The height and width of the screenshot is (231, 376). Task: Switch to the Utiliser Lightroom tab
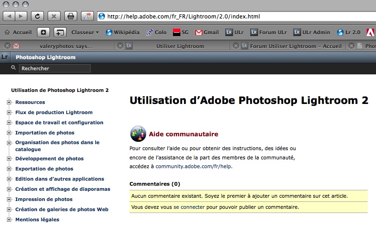pyautogui.click(x=180, y=46)
